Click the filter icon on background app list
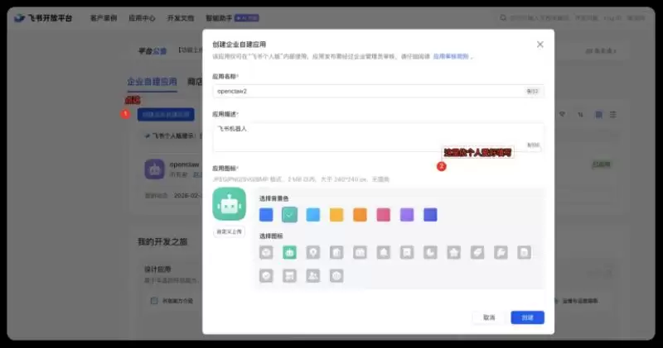663x348 pixels. pos(562,114)
